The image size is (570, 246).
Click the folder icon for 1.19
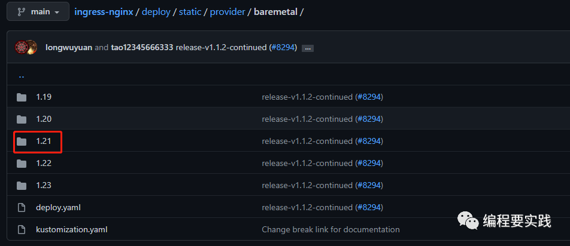pyautogui.click(x=22, y=97)
